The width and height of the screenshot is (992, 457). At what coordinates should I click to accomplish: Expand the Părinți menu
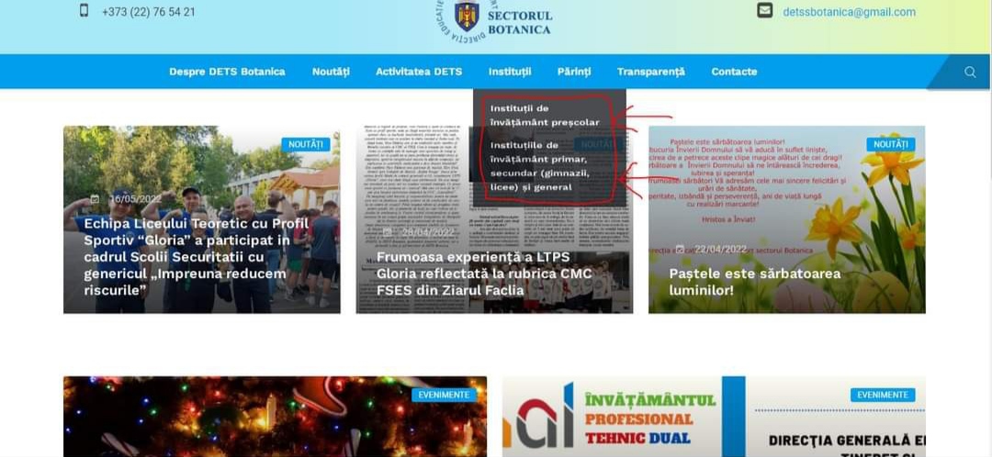574,72
